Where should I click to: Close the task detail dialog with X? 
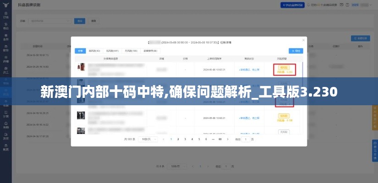pyautogui.click(x=303, y=41)
